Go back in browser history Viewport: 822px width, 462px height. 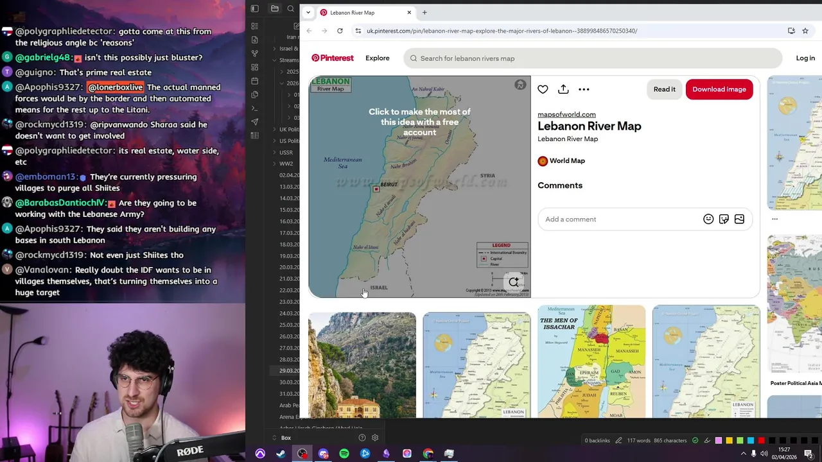point(309,31)
